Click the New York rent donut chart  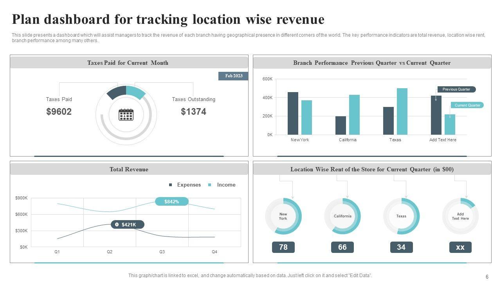[283, 216]
